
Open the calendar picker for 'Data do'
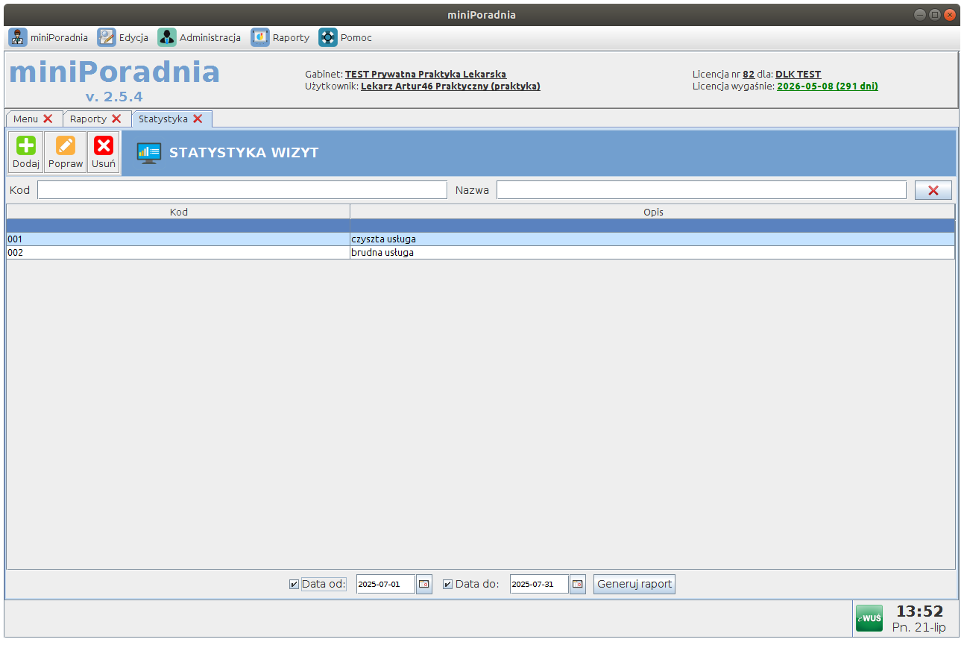click(x=578, y=585)
